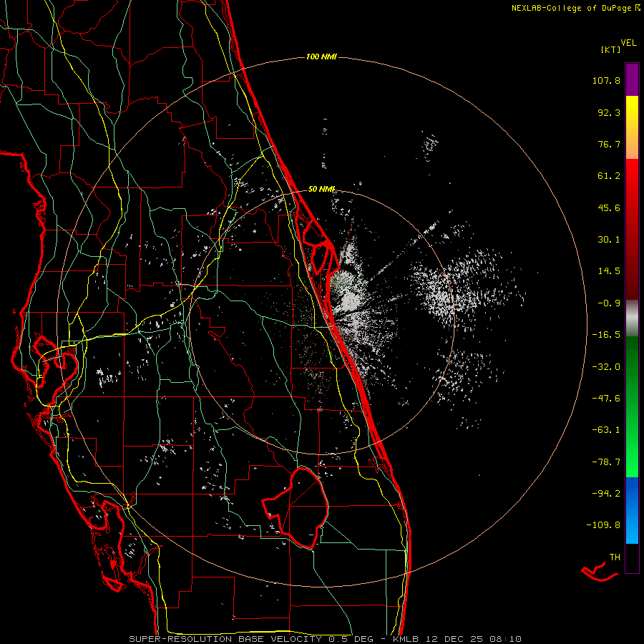Select the 45.6 velocity scale value

pos(609,208)
